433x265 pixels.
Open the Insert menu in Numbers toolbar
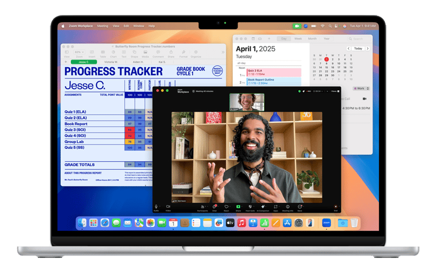click(x=92, y=54)
